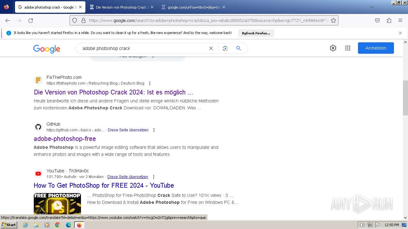Image resolution: width=408 pixels, height=229 pixels.
Task: Open the tracking protection shield icon
Action: pos(75,20)
